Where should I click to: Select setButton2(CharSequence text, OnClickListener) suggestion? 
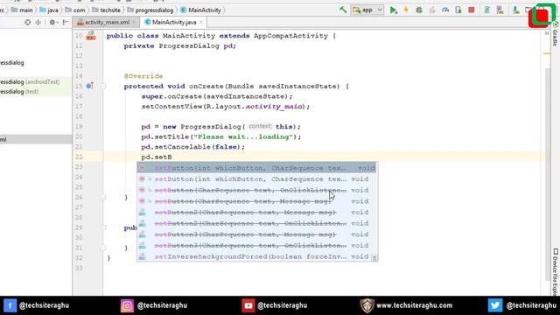256,223
